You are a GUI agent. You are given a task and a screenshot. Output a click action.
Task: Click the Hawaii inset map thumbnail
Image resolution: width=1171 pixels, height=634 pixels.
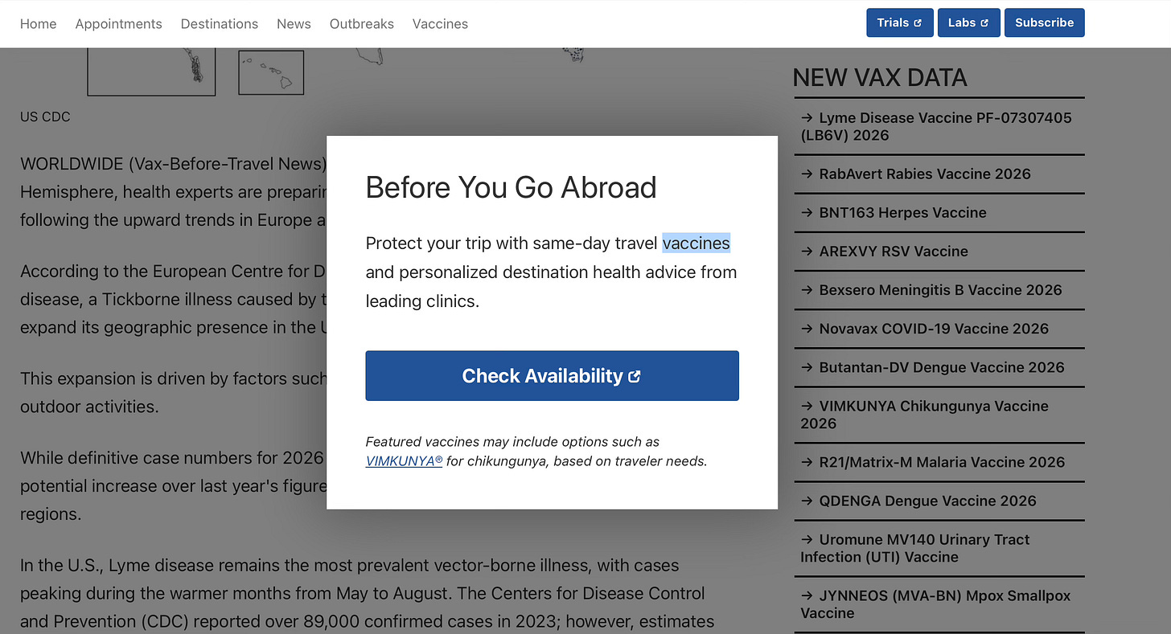point(271,72)
